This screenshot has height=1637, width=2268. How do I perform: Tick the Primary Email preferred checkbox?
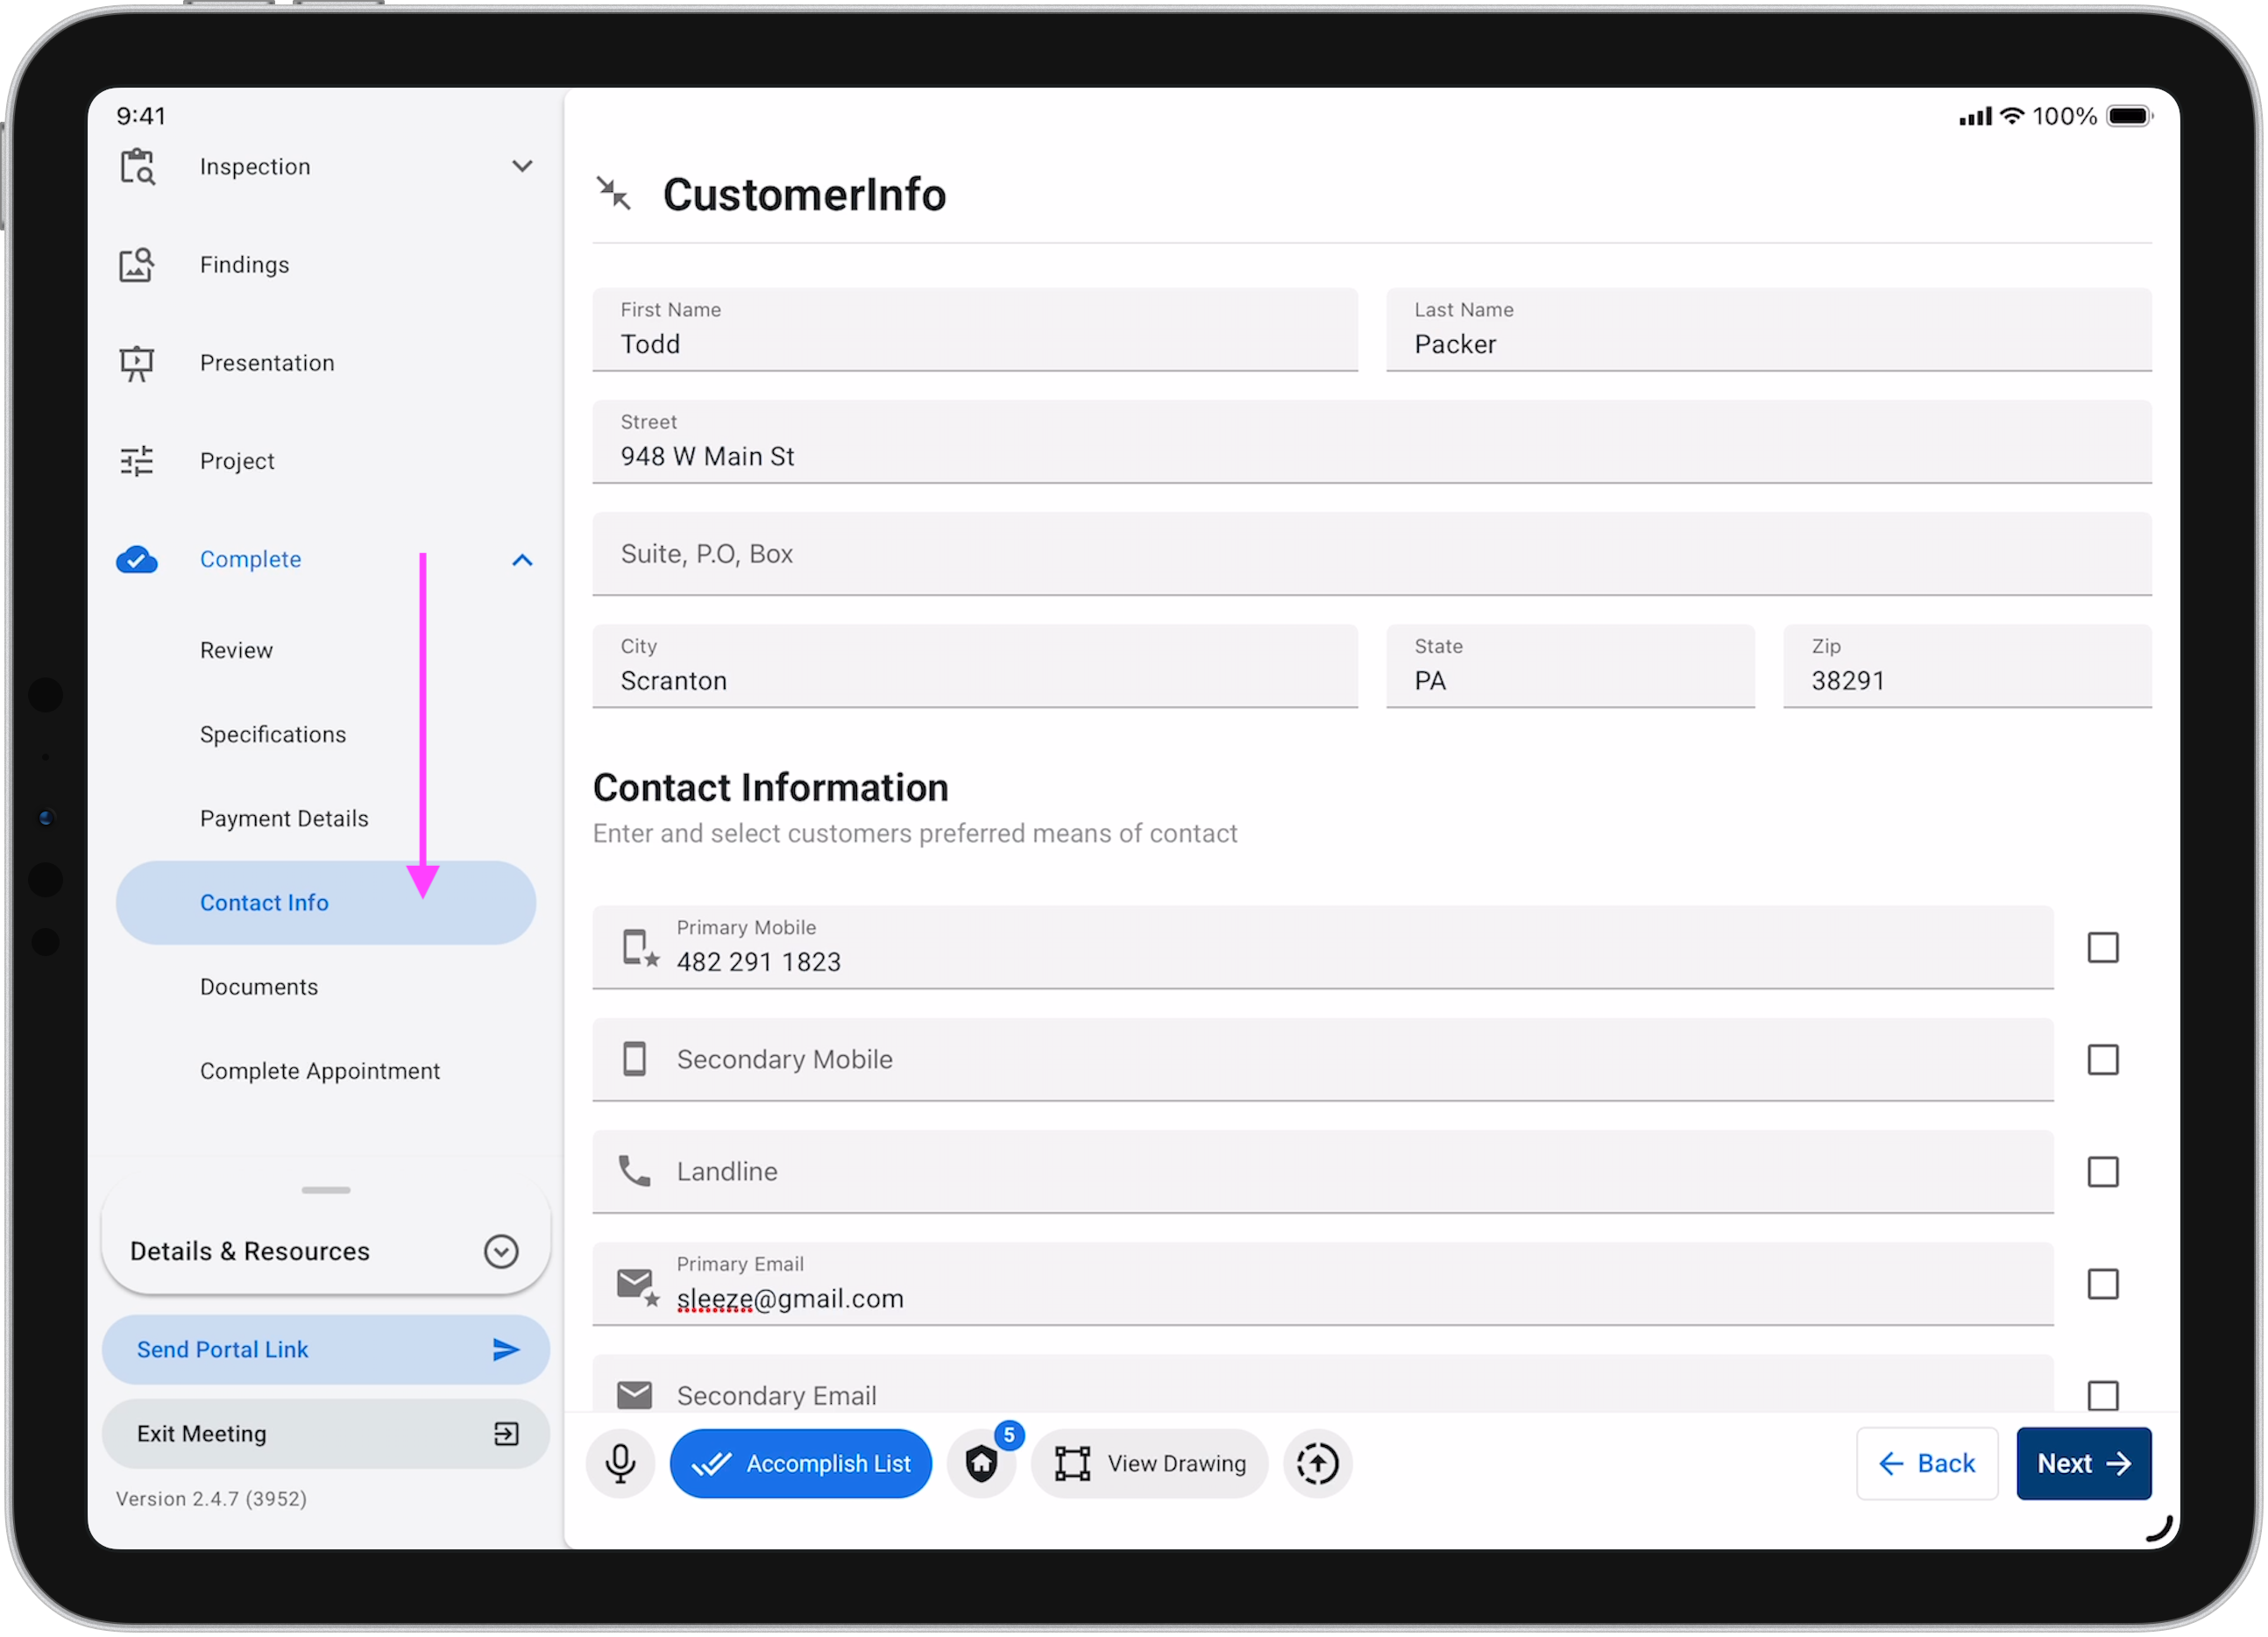pyautogui.click(x=2102, y=1283)
